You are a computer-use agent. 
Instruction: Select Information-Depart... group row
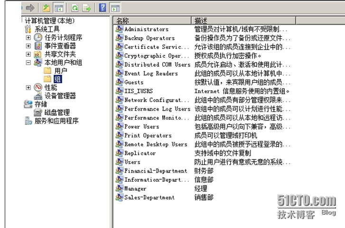click(x=157, y=180)
